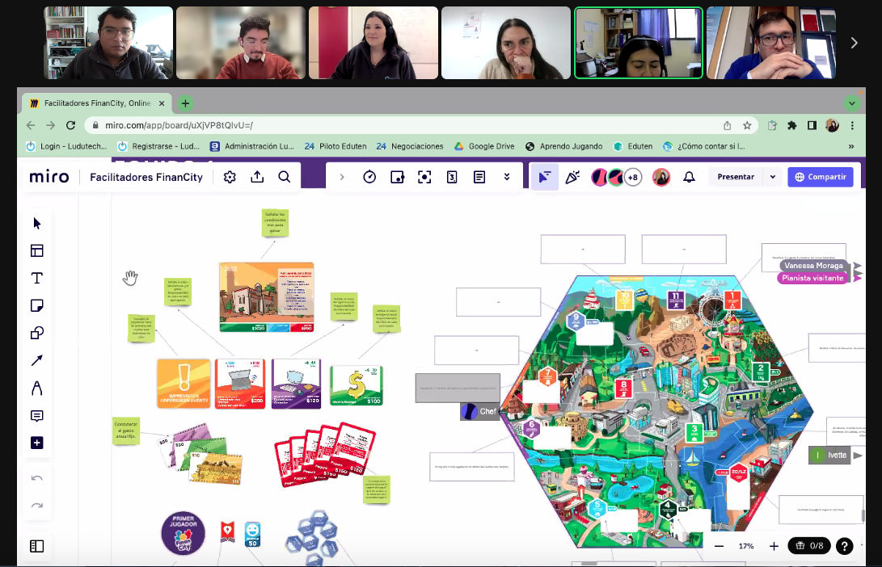Open the Google Drive bookmark
The width and height of the screenshot is (882, 567).
click(484, 146)
